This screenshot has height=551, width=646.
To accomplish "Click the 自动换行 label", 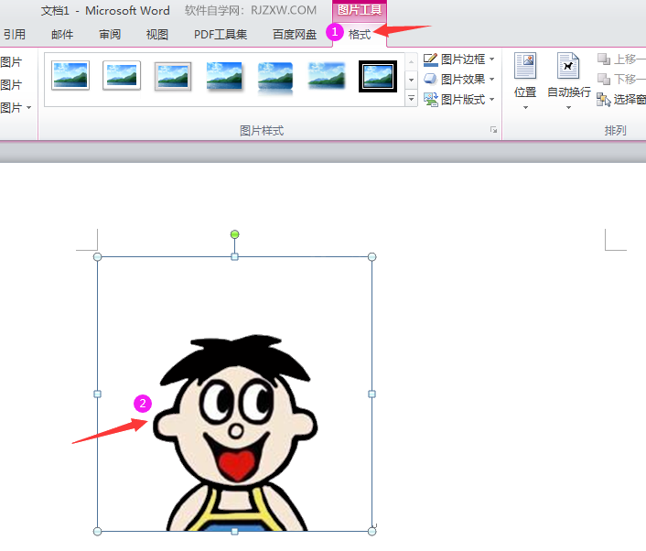I will [568, 92].
